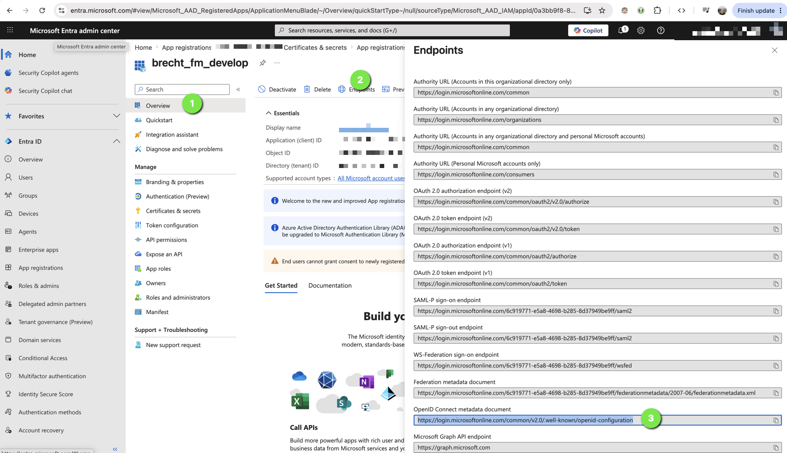This screenshot has height=453, width=787.
Task: Copy the OAuth 2.0 authorization endpoint (v2) URL
Action: point(776,202)
